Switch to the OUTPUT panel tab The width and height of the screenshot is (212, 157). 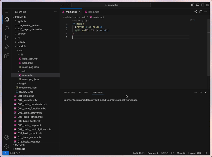pyautogui.click(x=84, y=93)
